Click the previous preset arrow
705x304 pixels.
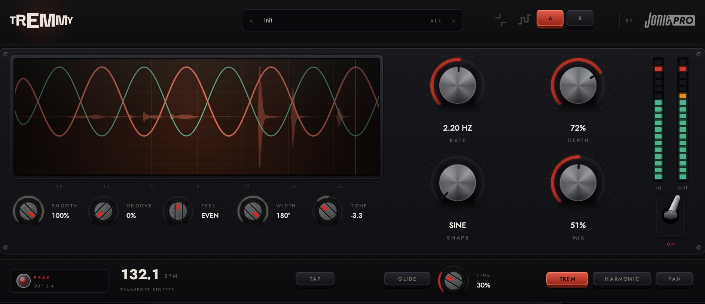pos(251,21)
